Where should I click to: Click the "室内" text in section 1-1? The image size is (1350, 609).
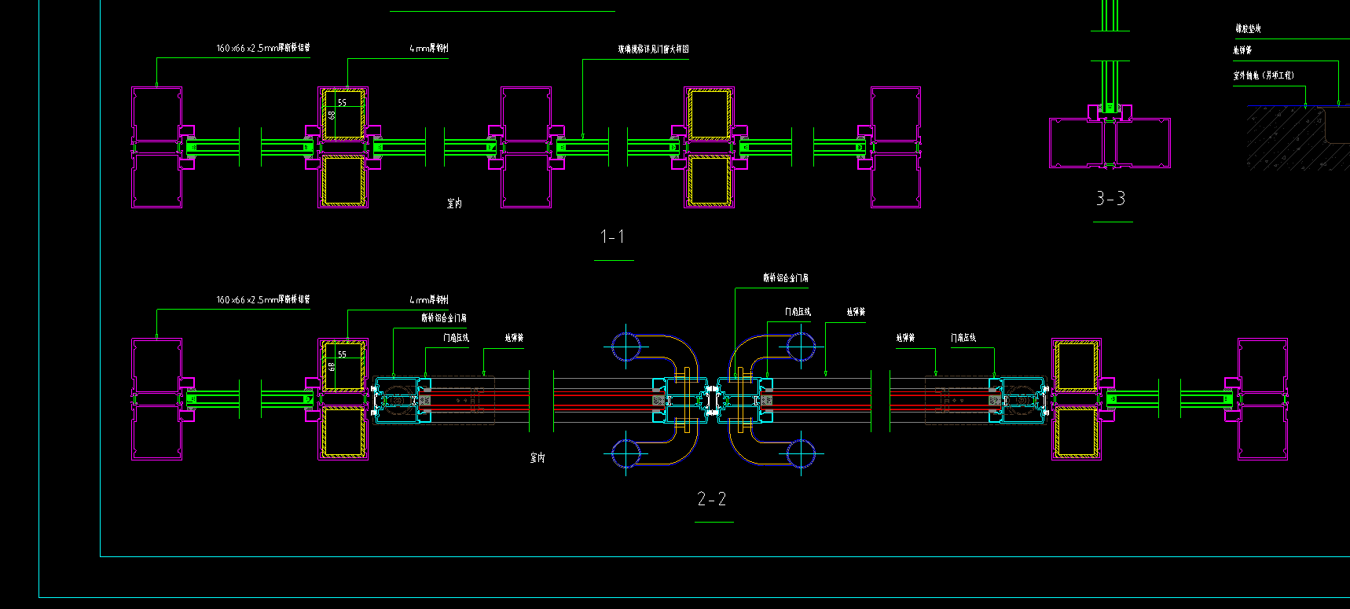click(x=454, y=203)
